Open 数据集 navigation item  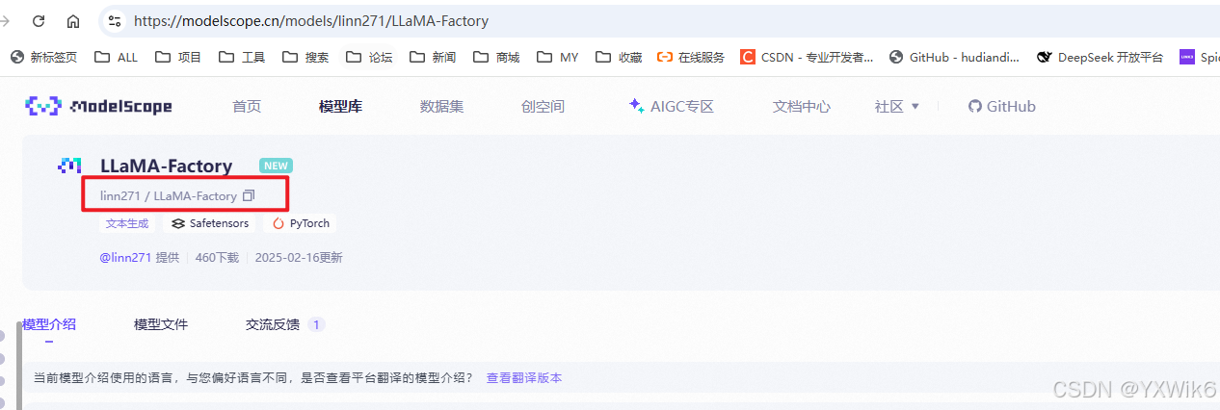click(x=441, y=106)
